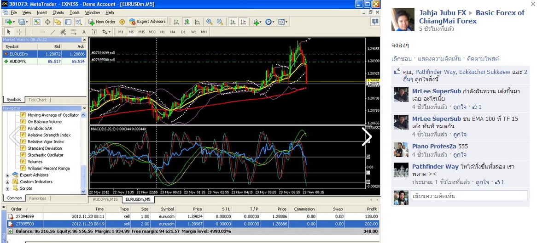Select the Cursor arrow tool
The image size is (537, 243).
9,32
